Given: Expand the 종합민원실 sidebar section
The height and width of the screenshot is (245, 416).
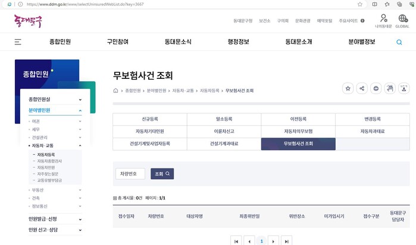Looking at the screenshot, I should (55, 99).
